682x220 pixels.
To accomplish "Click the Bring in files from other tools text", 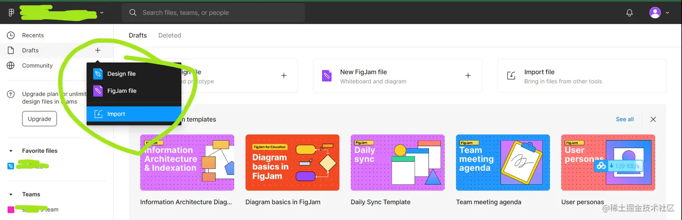I will pyautogui.click(x=563, y=82).
